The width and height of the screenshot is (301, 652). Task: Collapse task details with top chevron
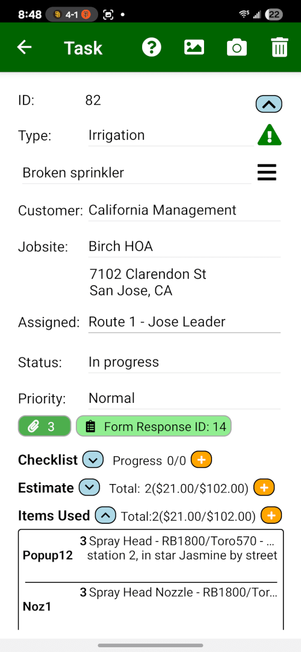(269, 104)
